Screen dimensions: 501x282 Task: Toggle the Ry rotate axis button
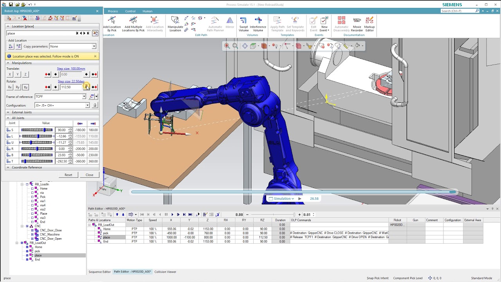[18, 87]
